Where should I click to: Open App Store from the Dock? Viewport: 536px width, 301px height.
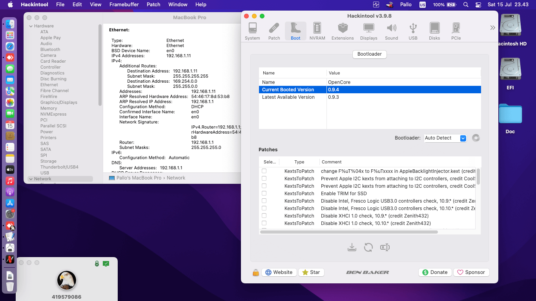click(x=10, y=203)
